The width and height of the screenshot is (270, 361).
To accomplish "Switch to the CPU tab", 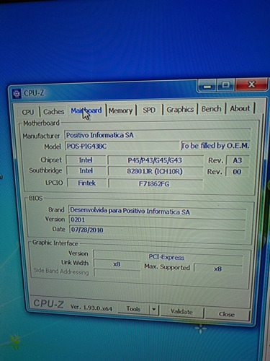I will [28, 112].
